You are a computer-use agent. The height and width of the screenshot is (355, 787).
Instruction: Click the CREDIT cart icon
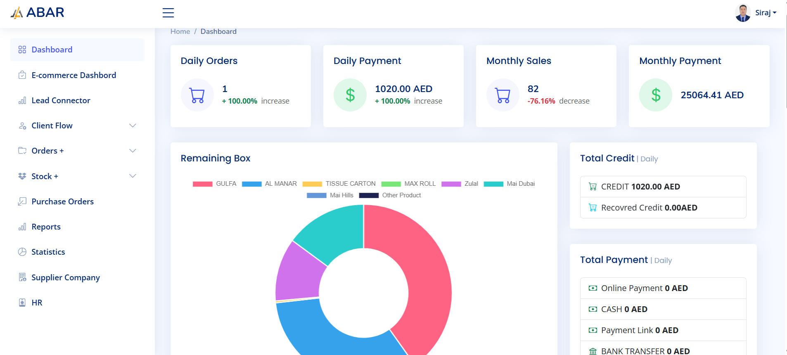[x=593, y=187]
